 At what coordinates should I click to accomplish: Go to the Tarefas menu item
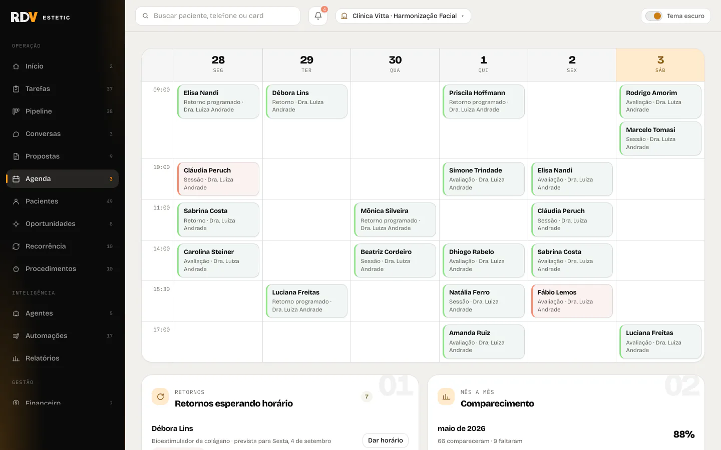pos(62,89)
